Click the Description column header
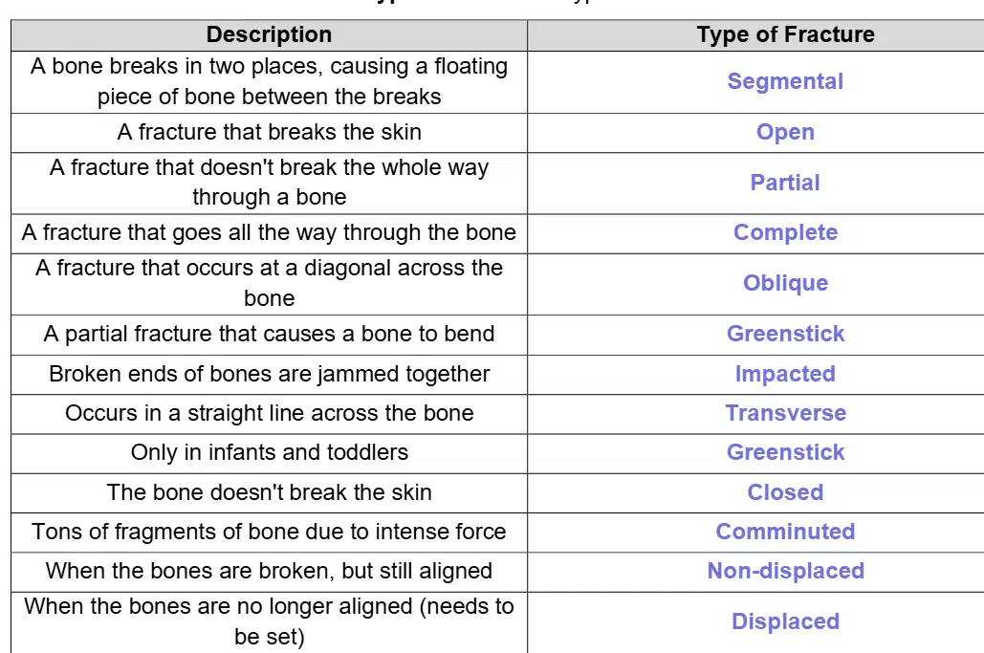Viewport: 984px width, 653px height. tap(269, 34)
